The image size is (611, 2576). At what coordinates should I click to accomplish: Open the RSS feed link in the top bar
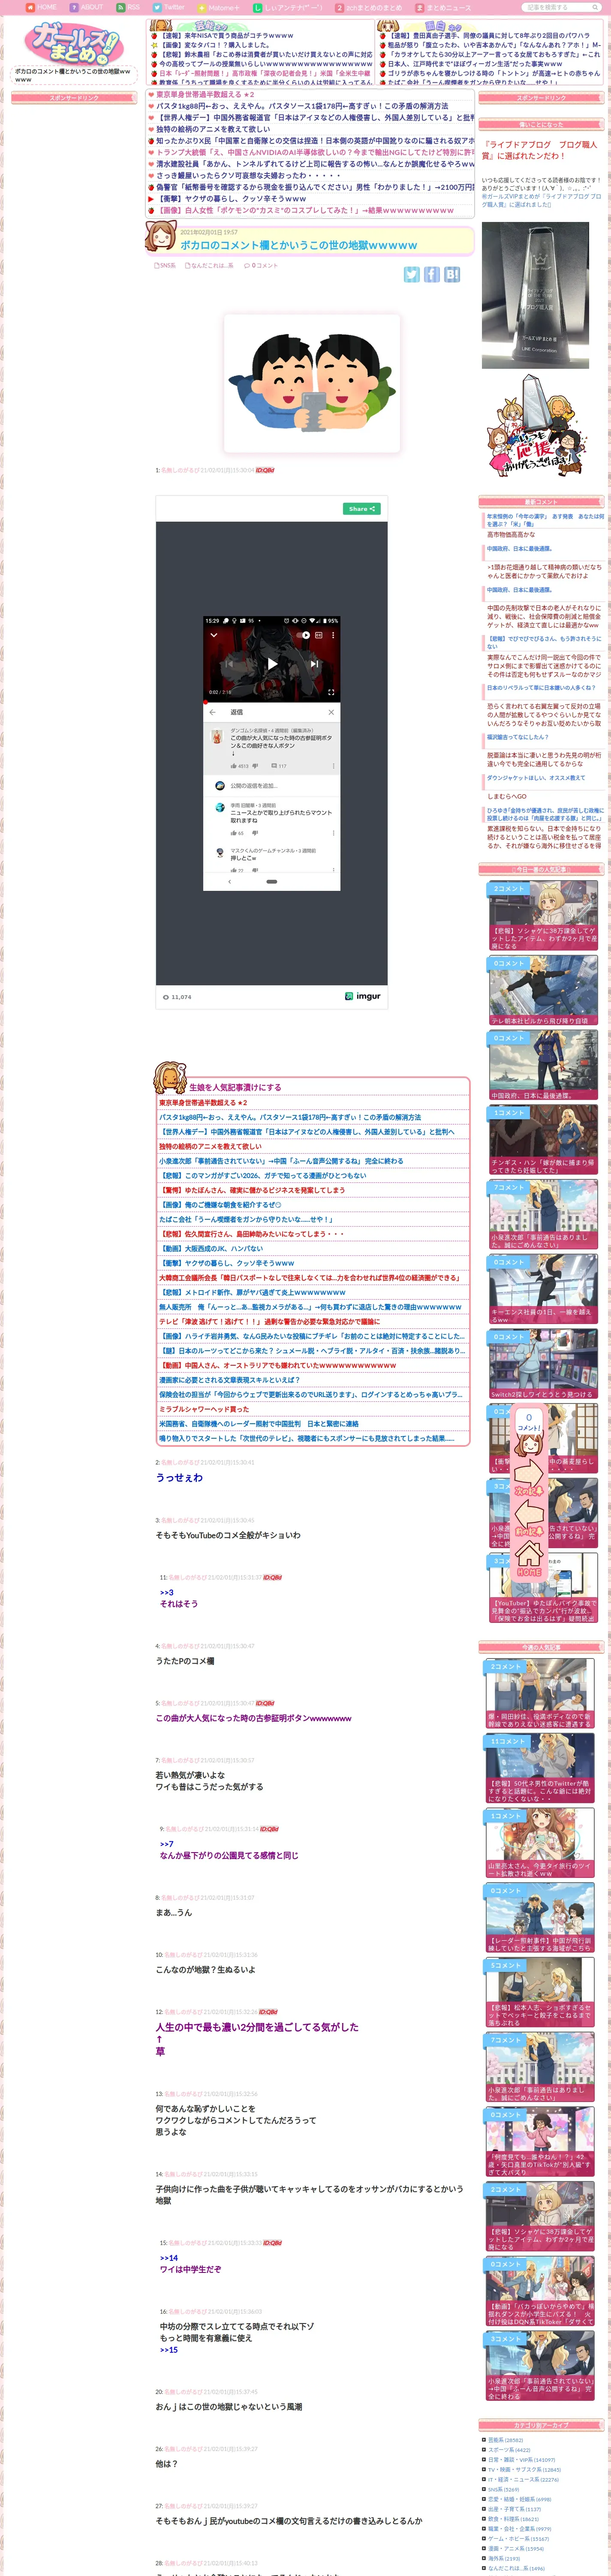(127, 7)
